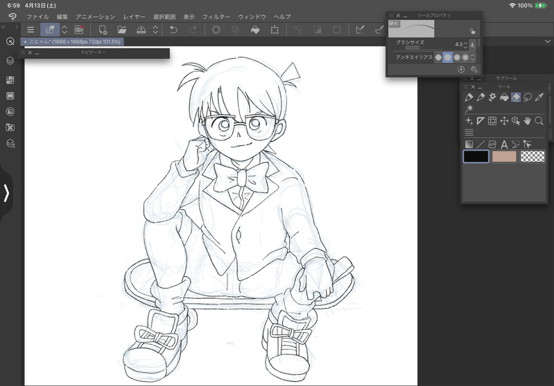This screenshot has width=554, height=386.
Task: Select the Balloon tool
Action: click(x=516, y=144)
